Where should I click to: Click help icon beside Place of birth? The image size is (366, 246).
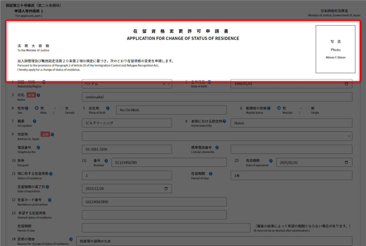click(108, 108)
